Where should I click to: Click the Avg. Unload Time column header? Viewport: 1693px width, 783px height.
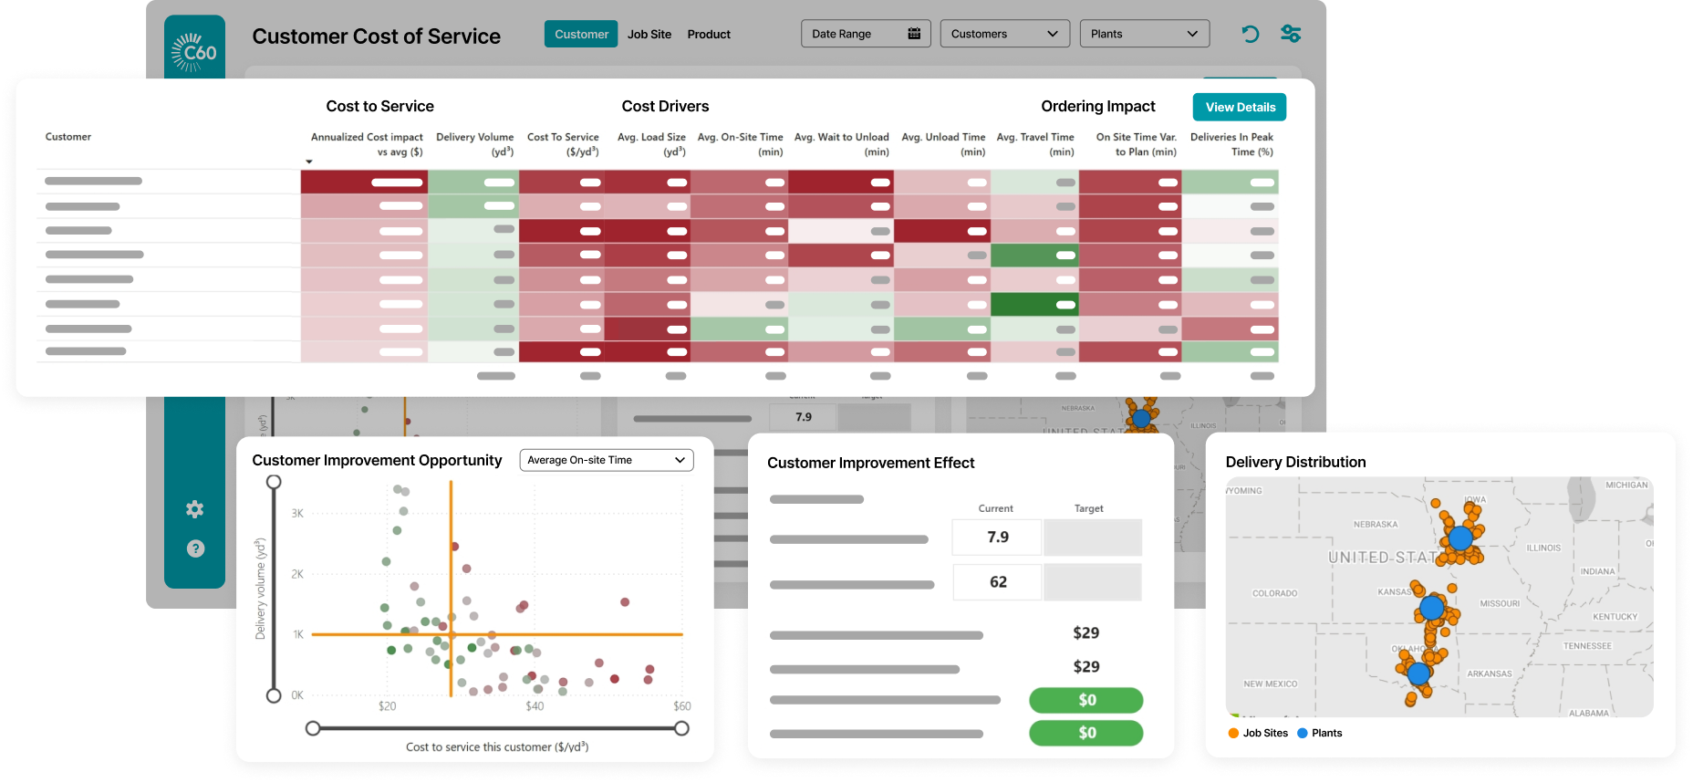(943, 144)
